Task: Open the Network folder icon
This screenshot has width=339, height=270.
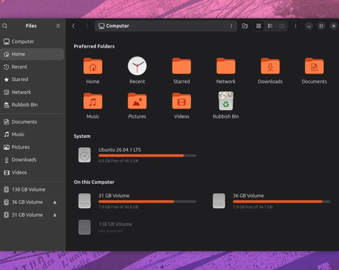Action: point(226,66)
